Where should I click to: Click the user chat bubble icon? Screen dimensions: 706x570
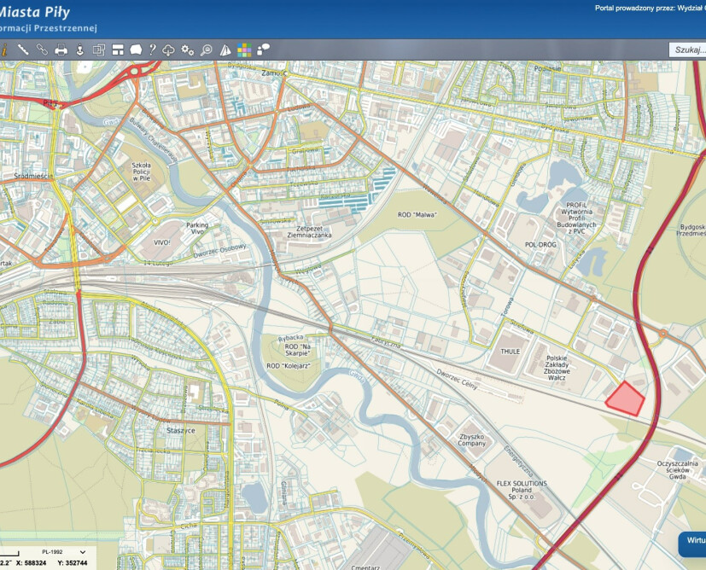[263, 49]
